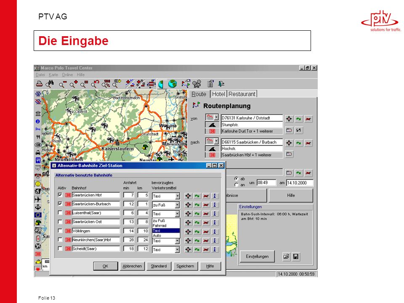This screenshot has height=303, width=404.
Task: Click the anchor sidebar icon
Action: point(38,207)
